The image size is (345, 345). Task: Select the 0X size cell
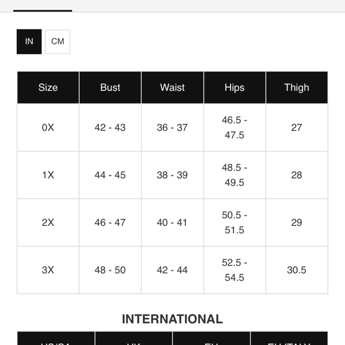click(48, 127)
